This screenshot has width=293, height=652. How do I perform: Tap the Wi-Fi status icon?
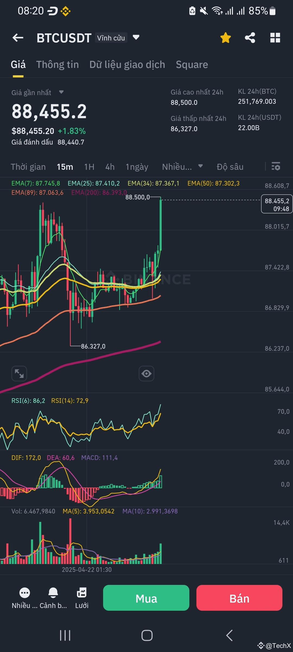tap(217, 11)
